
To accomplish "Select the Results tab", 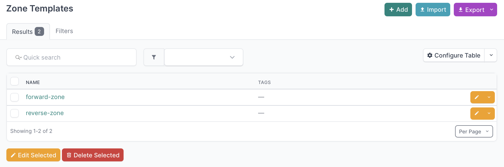I will 28,32.
